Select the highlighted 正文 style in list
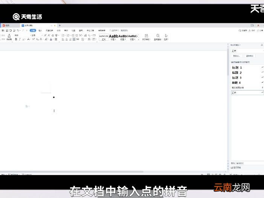Image resolution: width=264 pixels, height=198 pixels. [x=247, y=93]
